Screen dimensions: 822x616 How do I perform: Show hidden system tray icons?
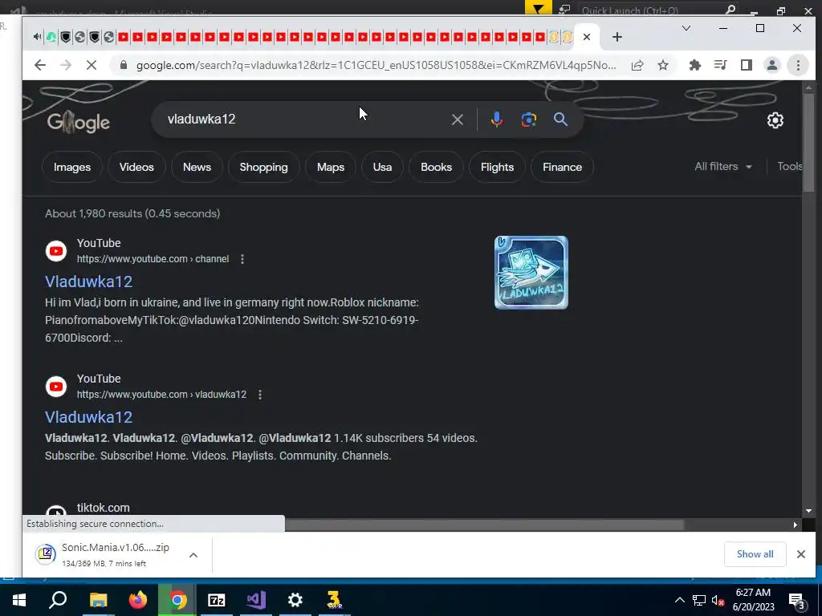click(x=679, y=600)
